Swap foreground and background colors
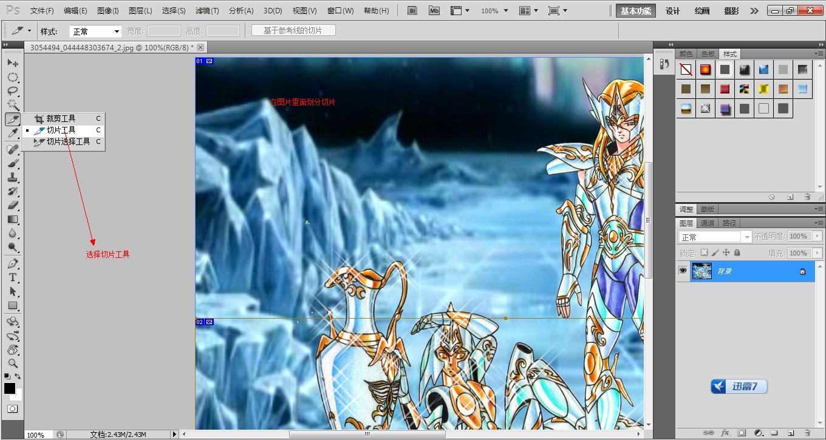 pos(18,377)
